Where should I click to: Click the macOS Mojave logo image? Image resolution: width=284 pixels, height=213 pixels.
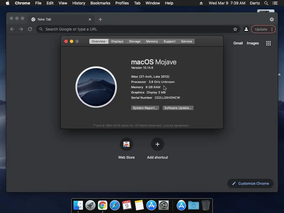[x=96, y=87]
